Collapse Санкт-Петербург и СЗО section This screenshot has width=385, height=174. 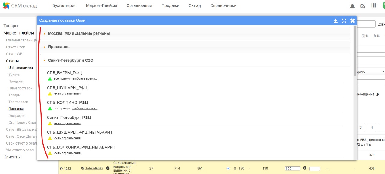tap(71, 60)
